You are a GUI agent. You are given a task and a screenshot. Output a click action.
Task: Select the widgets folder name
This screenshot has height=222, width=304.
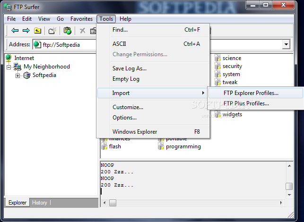coord(232,114)
